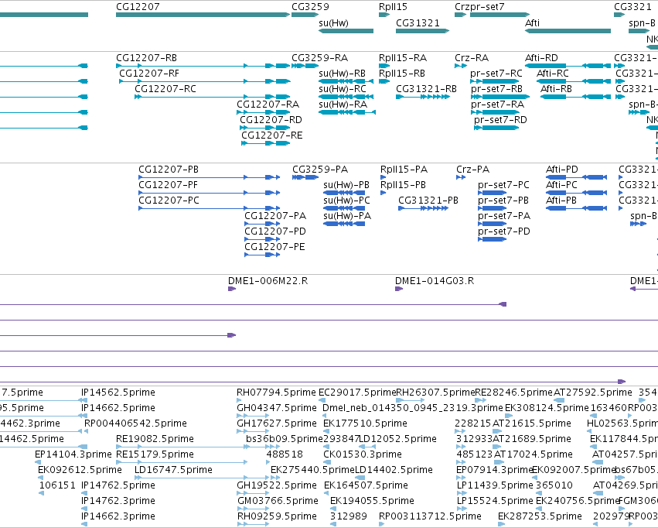
Task: Click protein pr-set7-PD
Action: click(x=493, y=240)
